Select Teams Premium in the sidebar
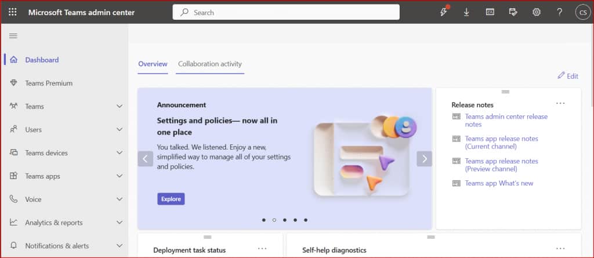This screenshot has height=258, width=594. tap(49, 83)
